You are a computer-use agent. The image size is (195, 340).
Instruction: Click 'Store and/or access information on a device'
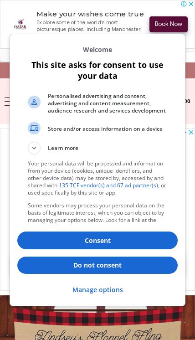coord(105,129)
